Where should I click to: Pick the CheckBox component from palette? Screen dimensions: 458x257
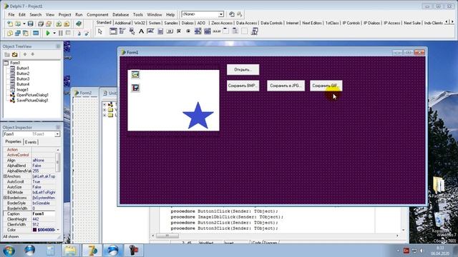click(179, 31)
